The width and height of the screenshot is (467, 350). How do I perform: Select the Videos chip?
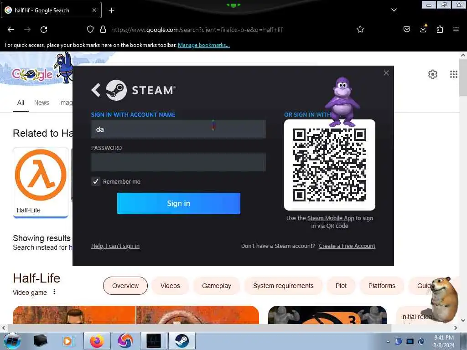click(x=170, y=286)
